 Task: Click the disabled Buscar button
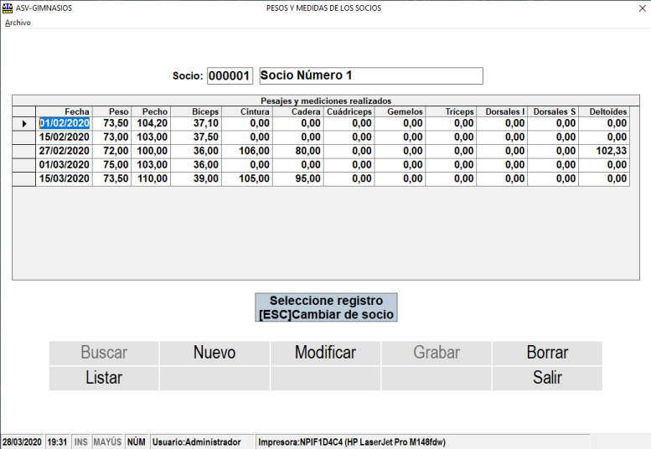point(104,353)
